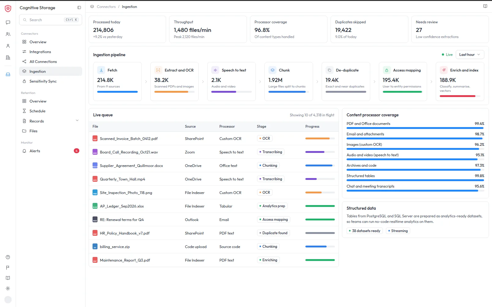Open All Connections in the sidebar
This screenshot has width=492, height=307.
(50, 61)
